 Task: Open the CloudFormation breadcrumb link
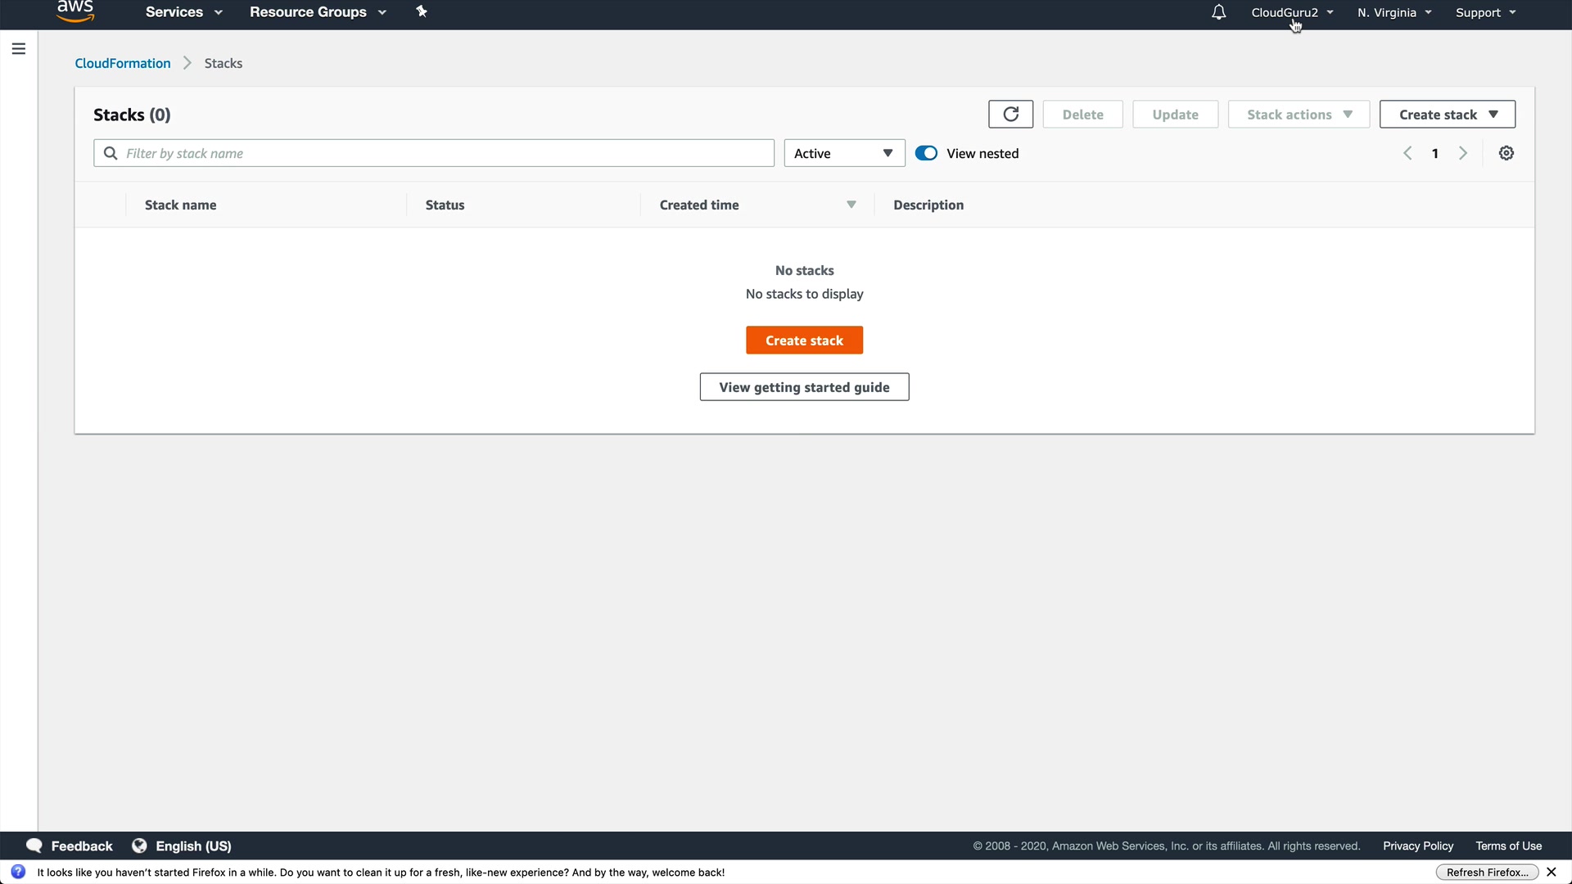pyautogui.click(x=123, y=63)
